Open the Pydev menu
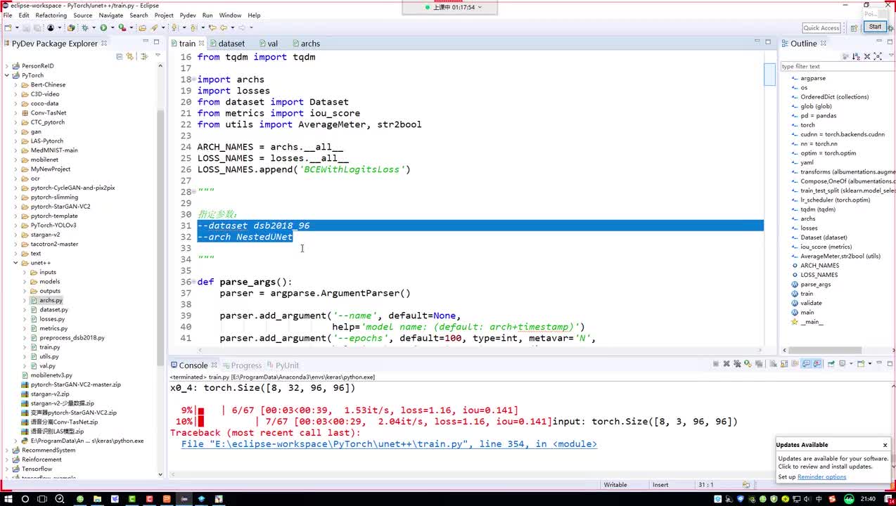This screenshot has width=896, height=506. pos(188,15)
